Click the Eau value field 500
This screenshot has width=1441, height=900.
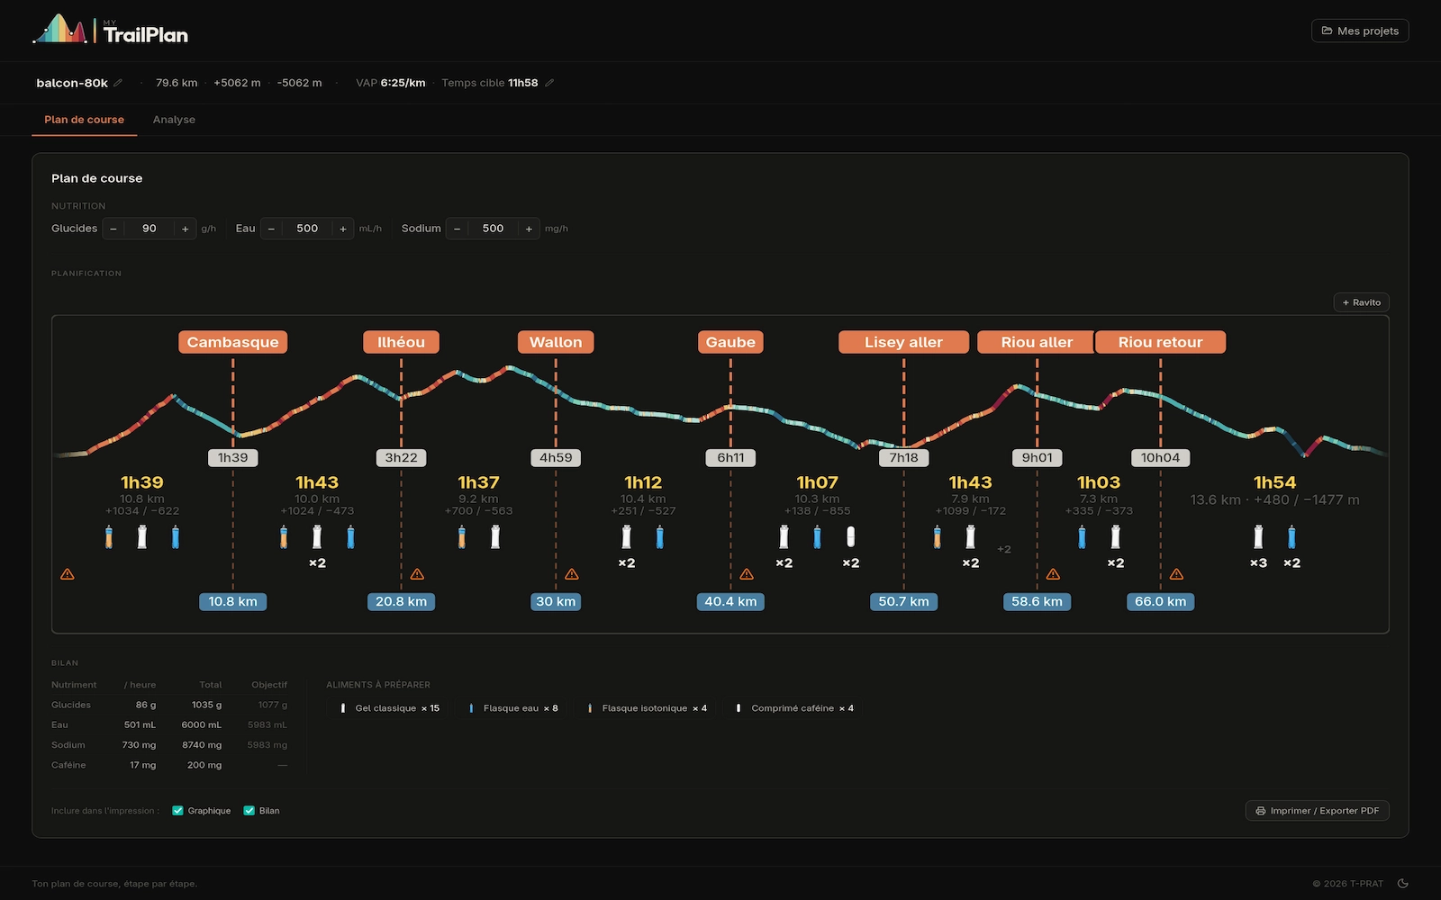[307, 229]
